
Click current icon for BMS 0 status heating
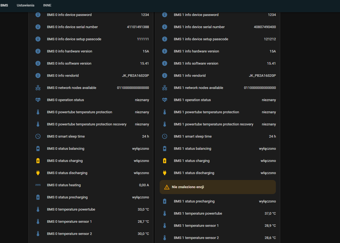click(38, 185)
